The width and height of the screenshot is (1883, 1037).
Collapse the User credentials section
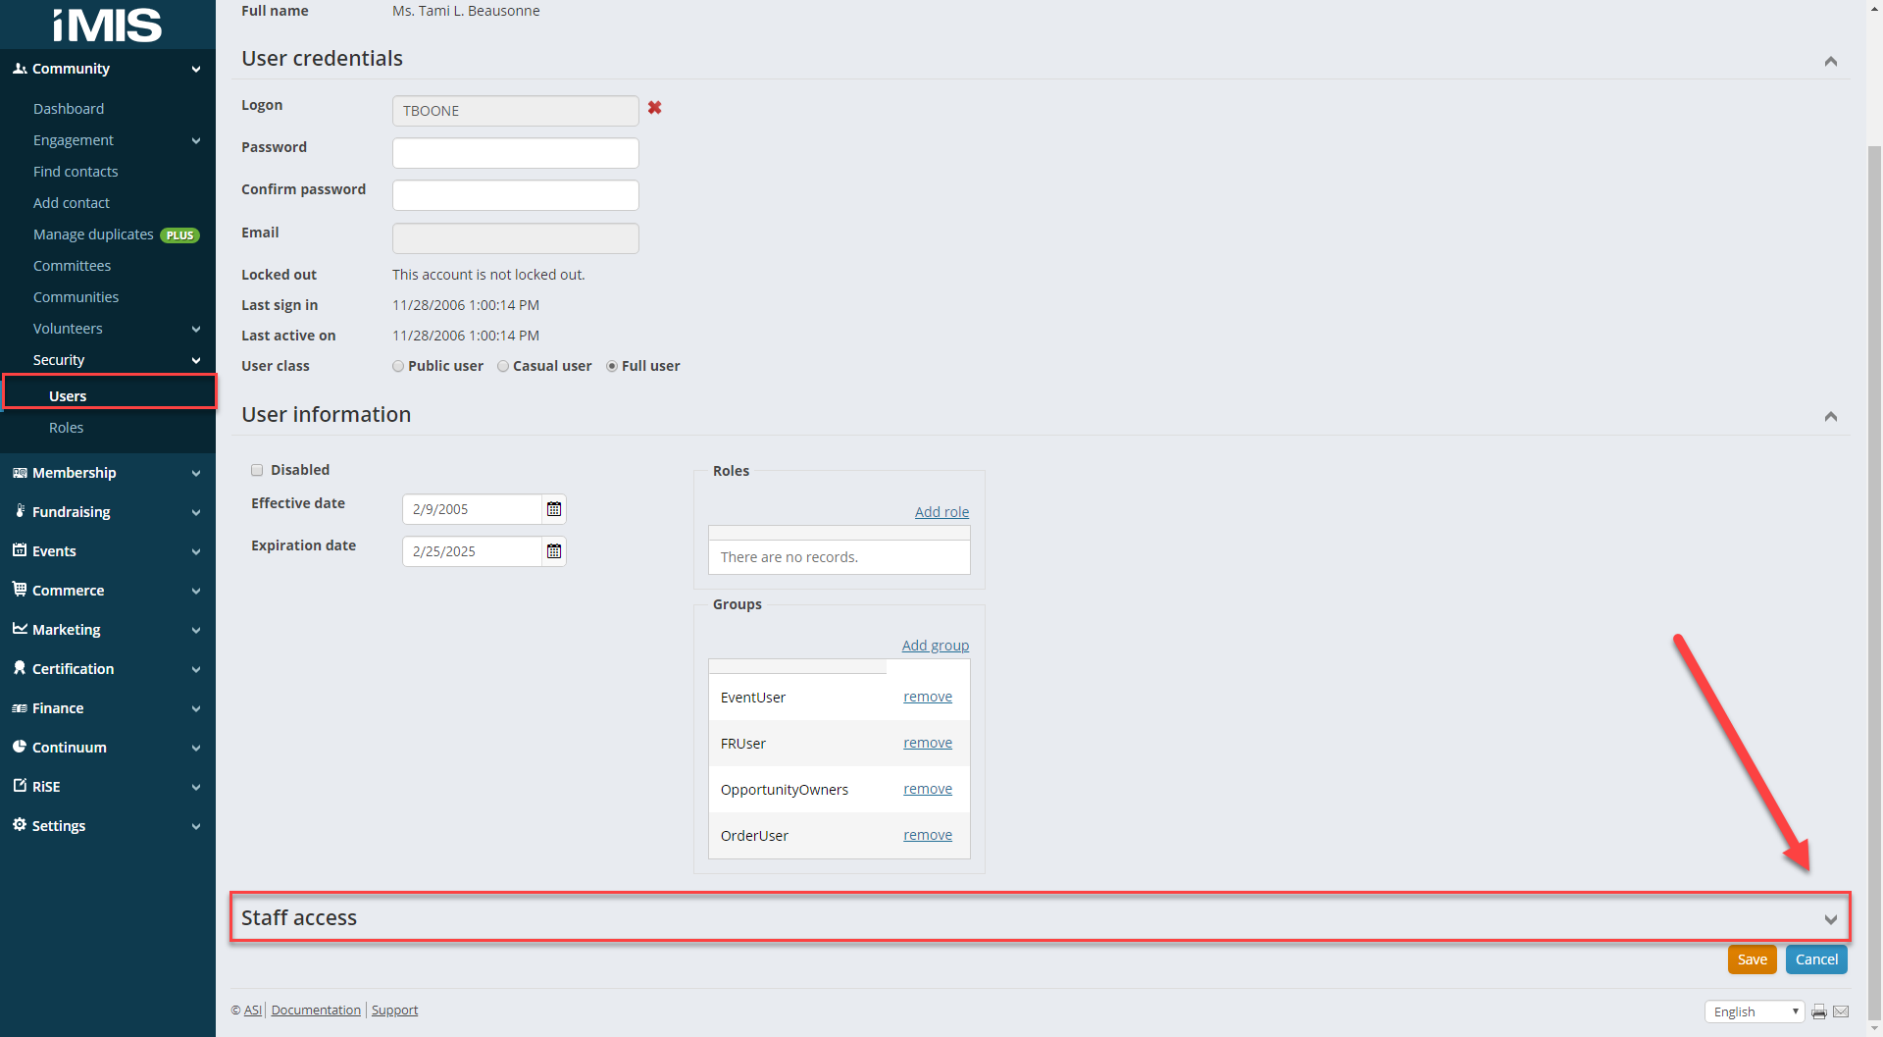point(1830,61)
